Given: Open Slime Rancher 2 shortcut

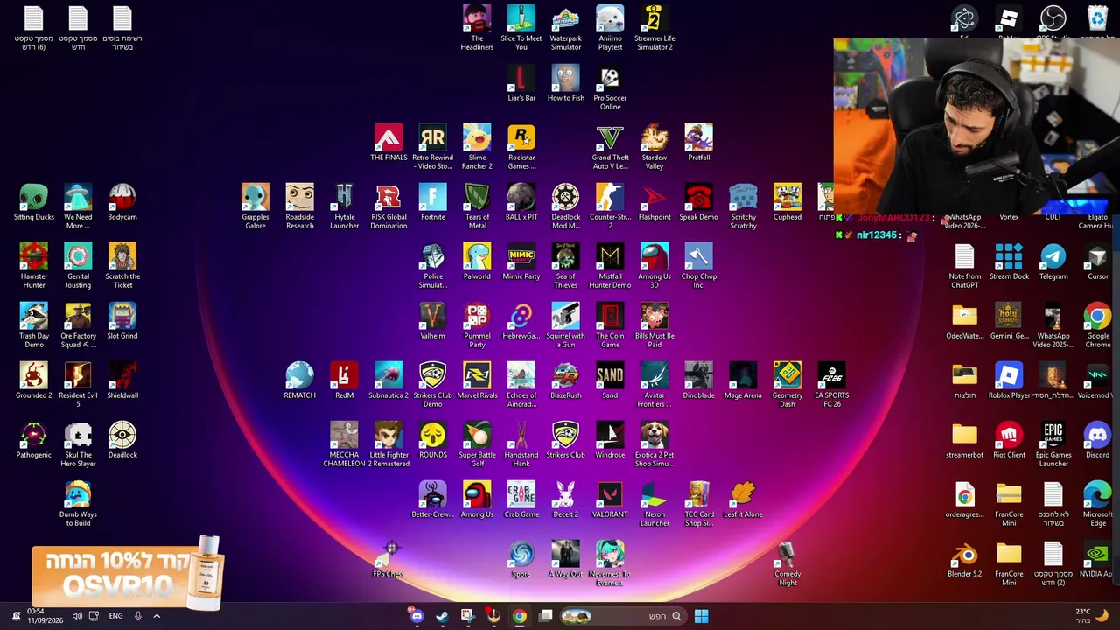Looking at the screenshot, I should pyautogui.click(x=477, y=147).
